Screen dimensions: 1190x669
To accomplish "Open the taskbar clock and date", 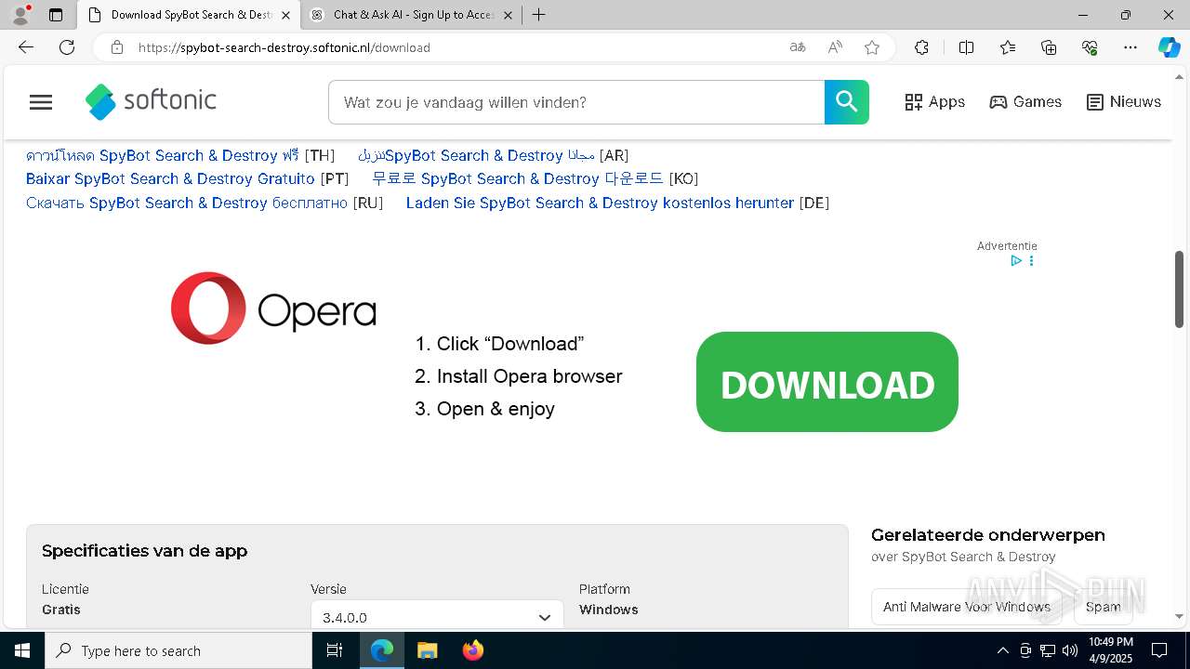I will pos(1110,650).
